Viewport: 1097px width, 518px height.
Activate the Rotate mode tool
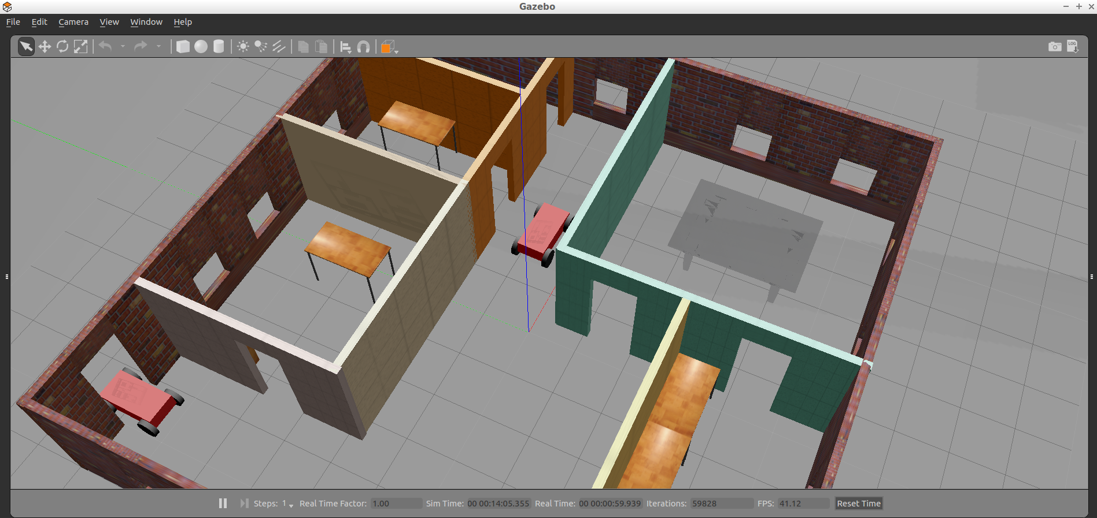[x=62, y=47]
